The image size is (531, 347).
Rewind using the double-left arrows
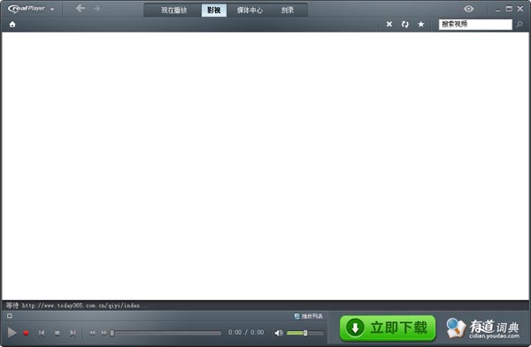tap(92, 333)
